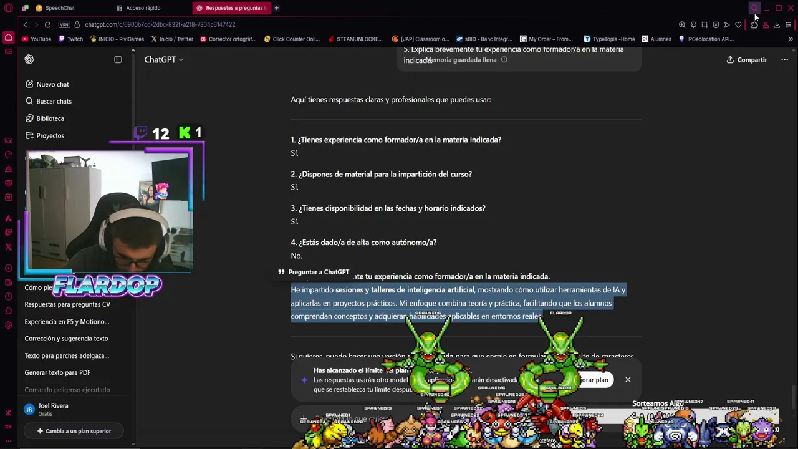
Task: Open the workspaces icon beside SpeechChat tab
Action: click(25, 8)
